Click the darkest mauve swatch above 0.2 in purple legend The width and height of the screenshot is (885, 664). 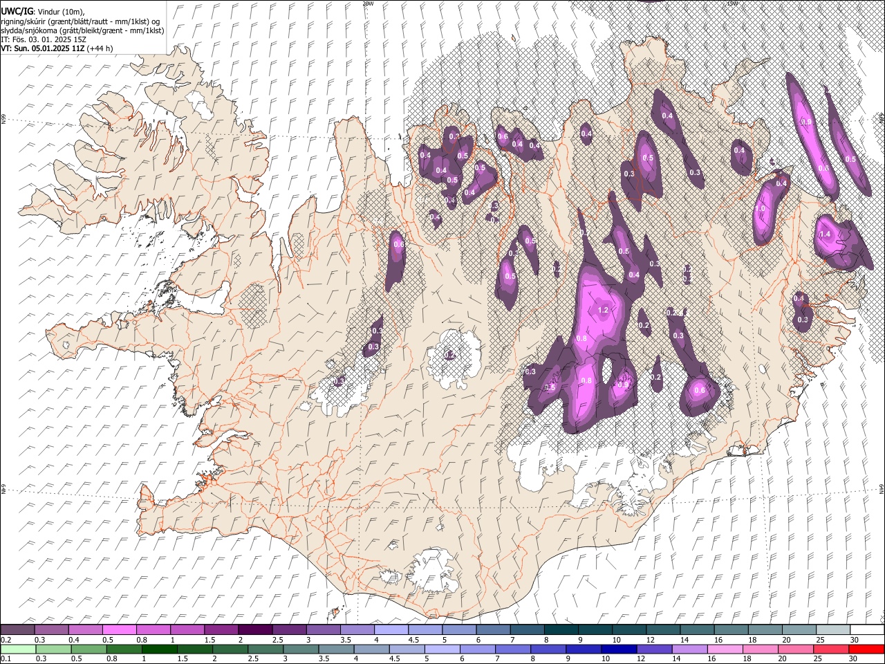click(x=17, y=629)
